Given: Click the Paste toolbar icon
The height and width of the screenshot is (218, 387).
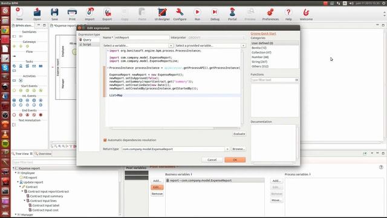Looking at the screenshot, I should [x=142, y=14].
